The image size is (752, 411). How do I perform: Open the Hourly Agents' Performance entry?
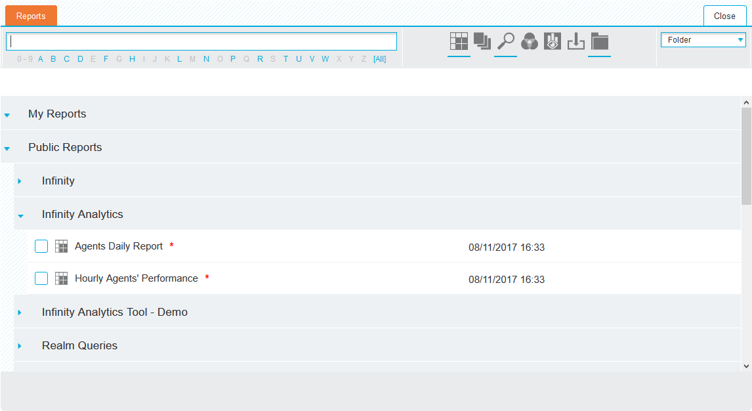[136, 278]
